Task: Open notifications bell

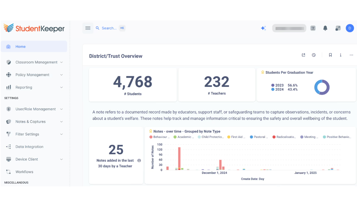Action: click(x=325, y=28)
